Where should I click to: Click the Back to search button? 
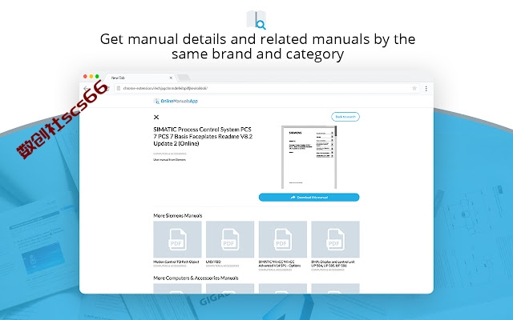pyautogui.click(x=345, y=117)
